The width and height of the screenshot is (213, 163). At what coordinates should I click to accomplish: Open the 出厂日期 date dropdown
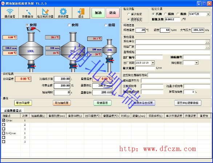(x=153, y=63)
